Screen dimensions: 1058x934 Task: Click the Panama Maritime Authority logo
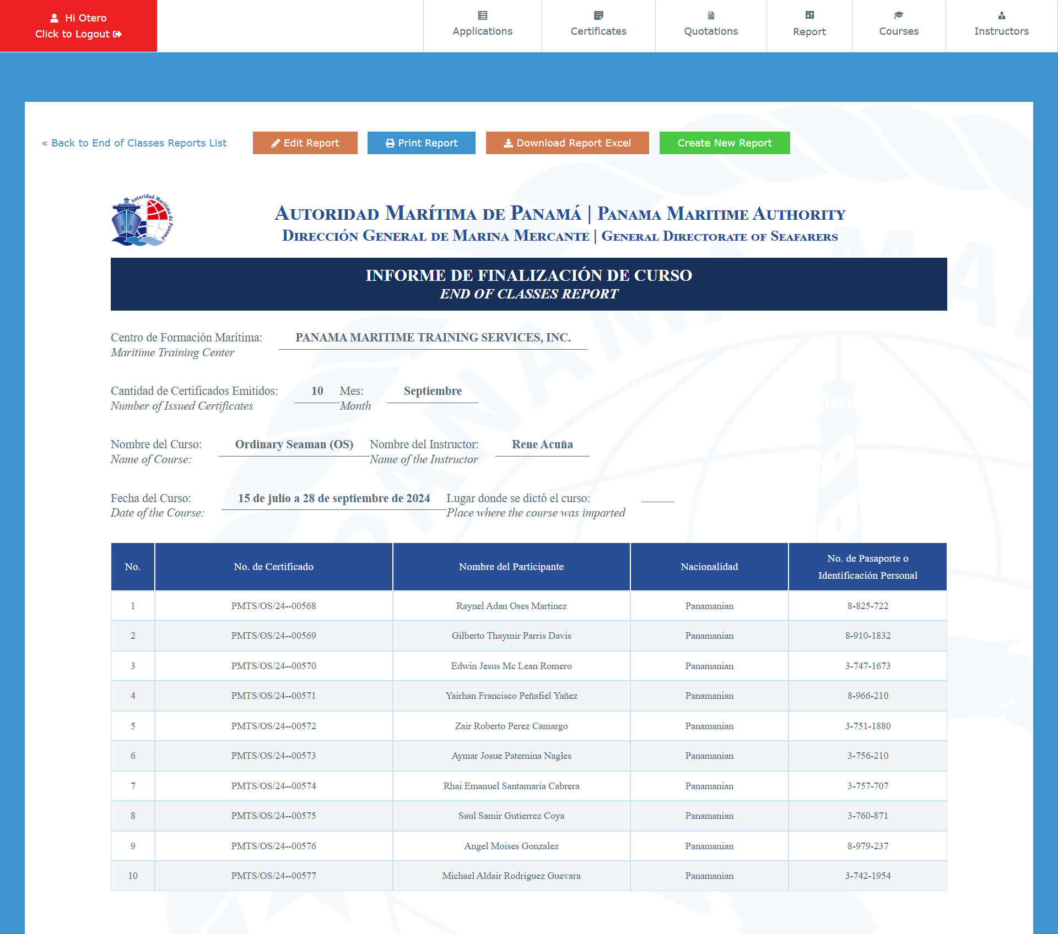[x=142, y=220]
